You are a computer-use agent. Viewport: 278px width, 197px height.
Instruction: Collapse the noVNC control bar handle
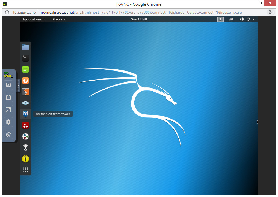click(x=18, y=86)
